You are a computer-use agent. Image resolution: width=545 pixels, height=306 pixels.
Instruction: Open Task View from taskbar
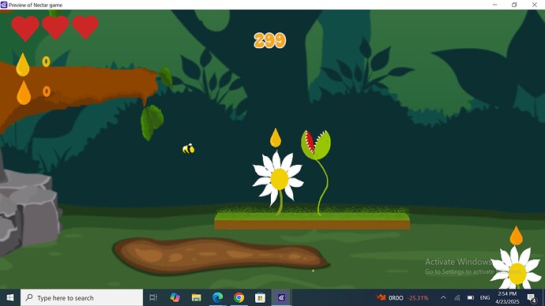[153, 297]
